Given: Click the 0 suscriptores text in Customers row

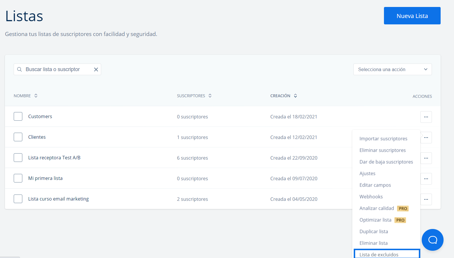Looking at the screenshot, I should point(192,117).
